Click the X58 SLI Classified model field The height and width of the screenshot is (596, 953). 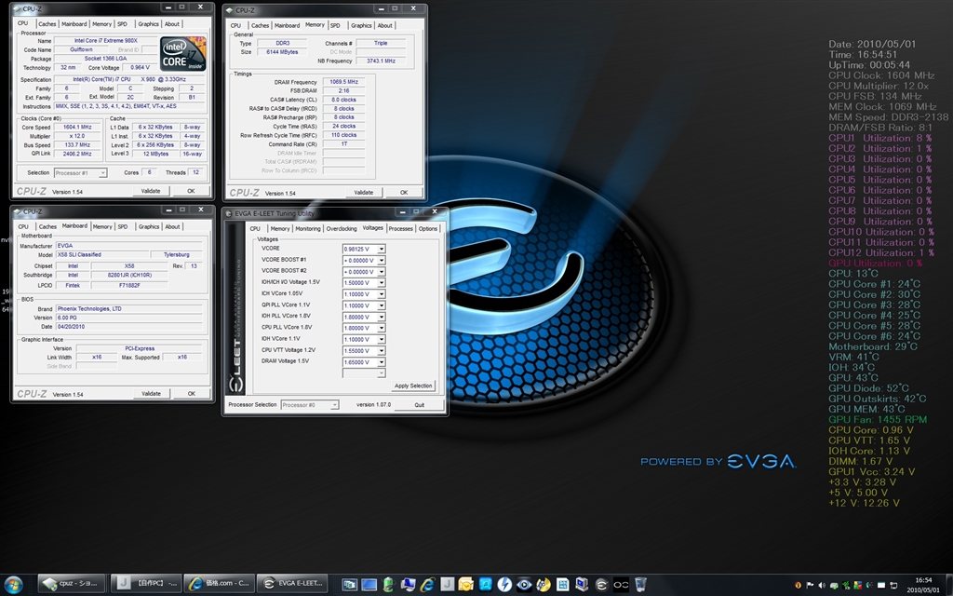point(101,255)
